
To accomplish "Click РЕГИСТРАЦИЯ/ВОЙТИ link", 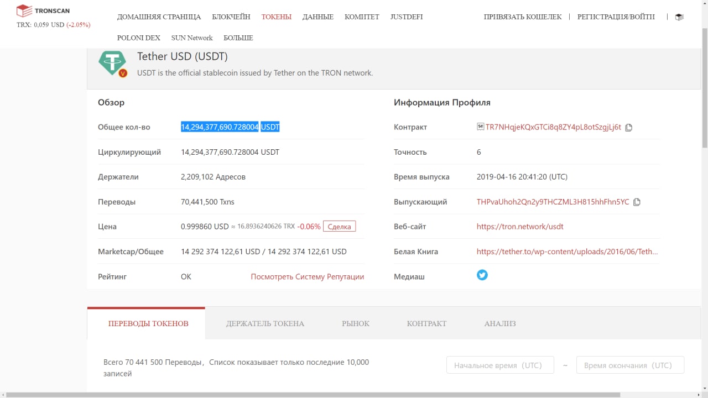I will pyautogui.click(x=616, y=17).
